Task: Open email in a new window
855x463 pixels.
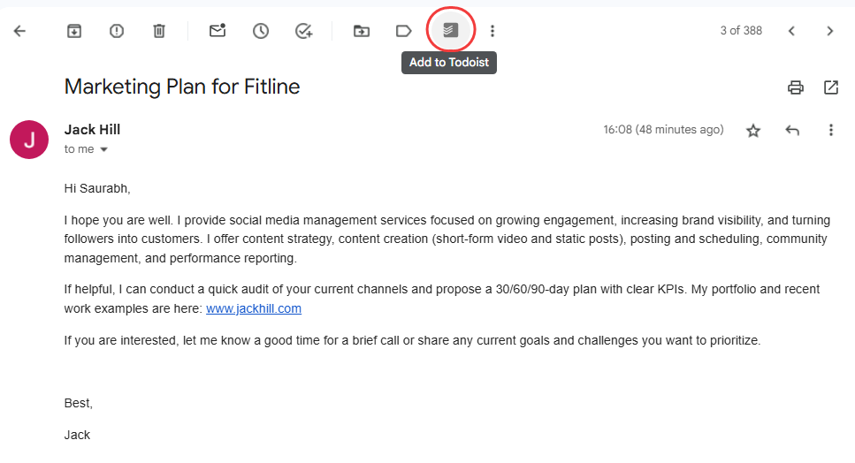Action: [831, 87]
